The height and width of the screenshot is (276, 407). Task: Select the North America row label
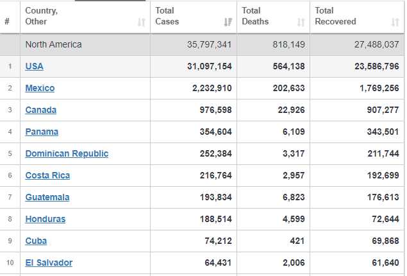click(53, 44)
